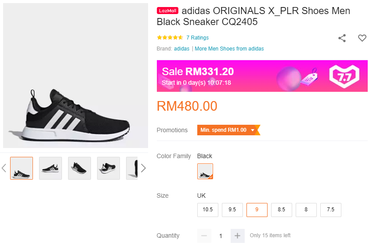Click the 7.7 sale heart logo

[344, 76]
